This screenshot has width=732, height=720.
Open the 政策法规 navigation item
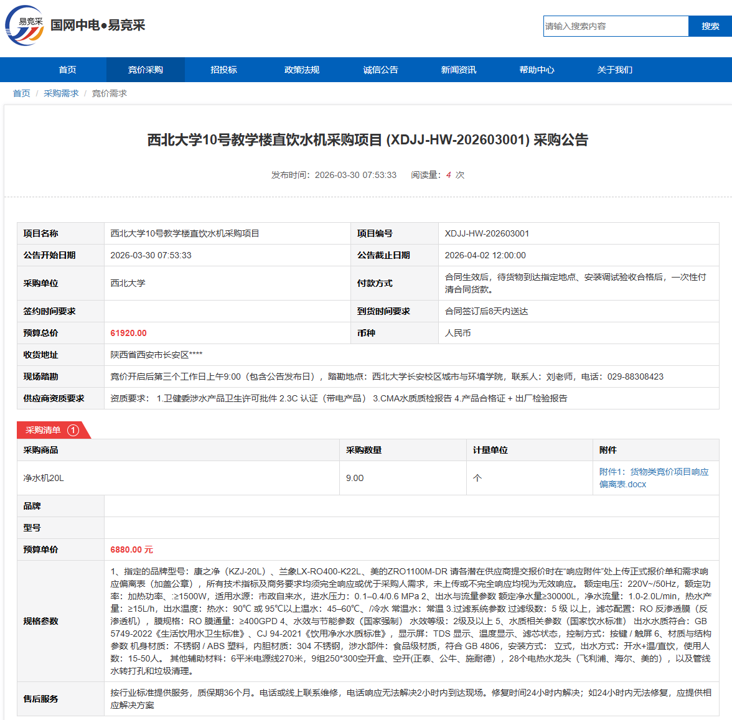click(302, 70)
